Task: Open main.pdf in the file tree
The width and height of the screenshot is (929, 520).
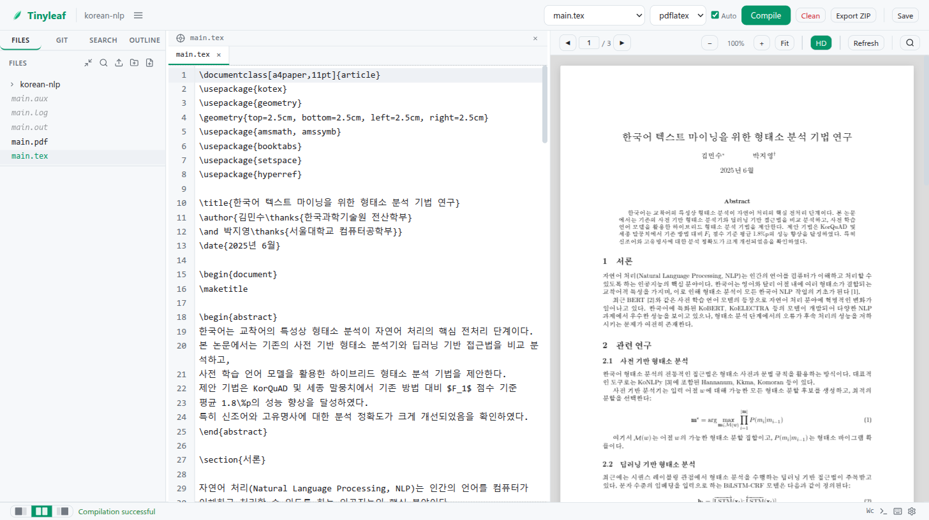Action: (29, 141)
